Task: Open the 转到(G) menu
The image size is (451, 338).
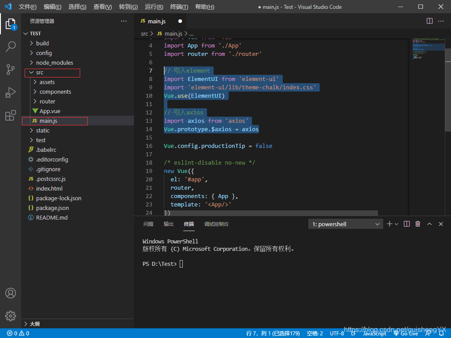Action: [x=128, y=7]
